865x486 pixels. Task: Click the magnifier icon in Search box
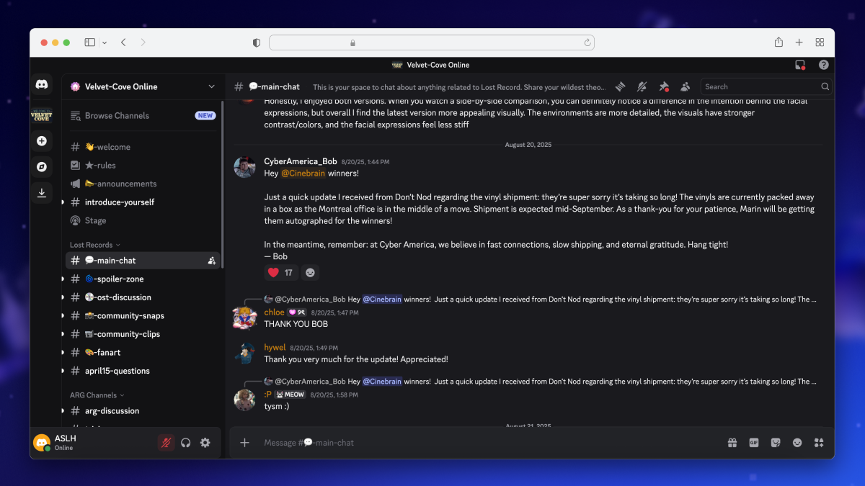tap(825, 86)
